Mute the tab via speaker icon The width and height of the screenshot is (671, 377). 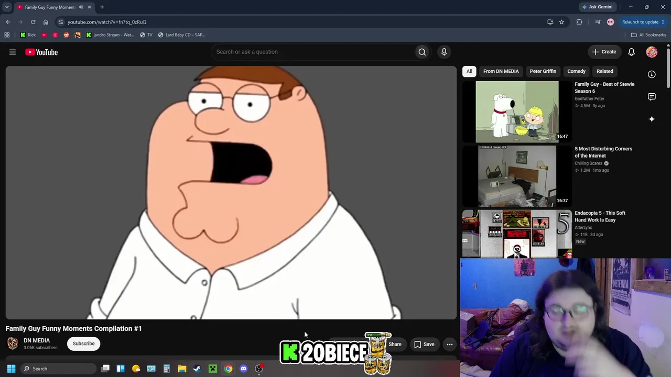pyautogui.click(x=81, y=7)
